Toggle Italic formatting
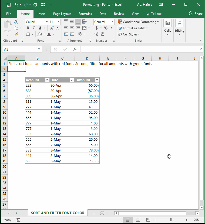The width and height of the screenshot is (205, 224). point(34,28)
